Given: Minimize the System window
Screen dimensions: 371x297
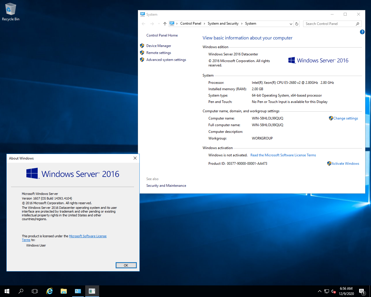Looking at the screenshot, I should (x=332, y=14).
